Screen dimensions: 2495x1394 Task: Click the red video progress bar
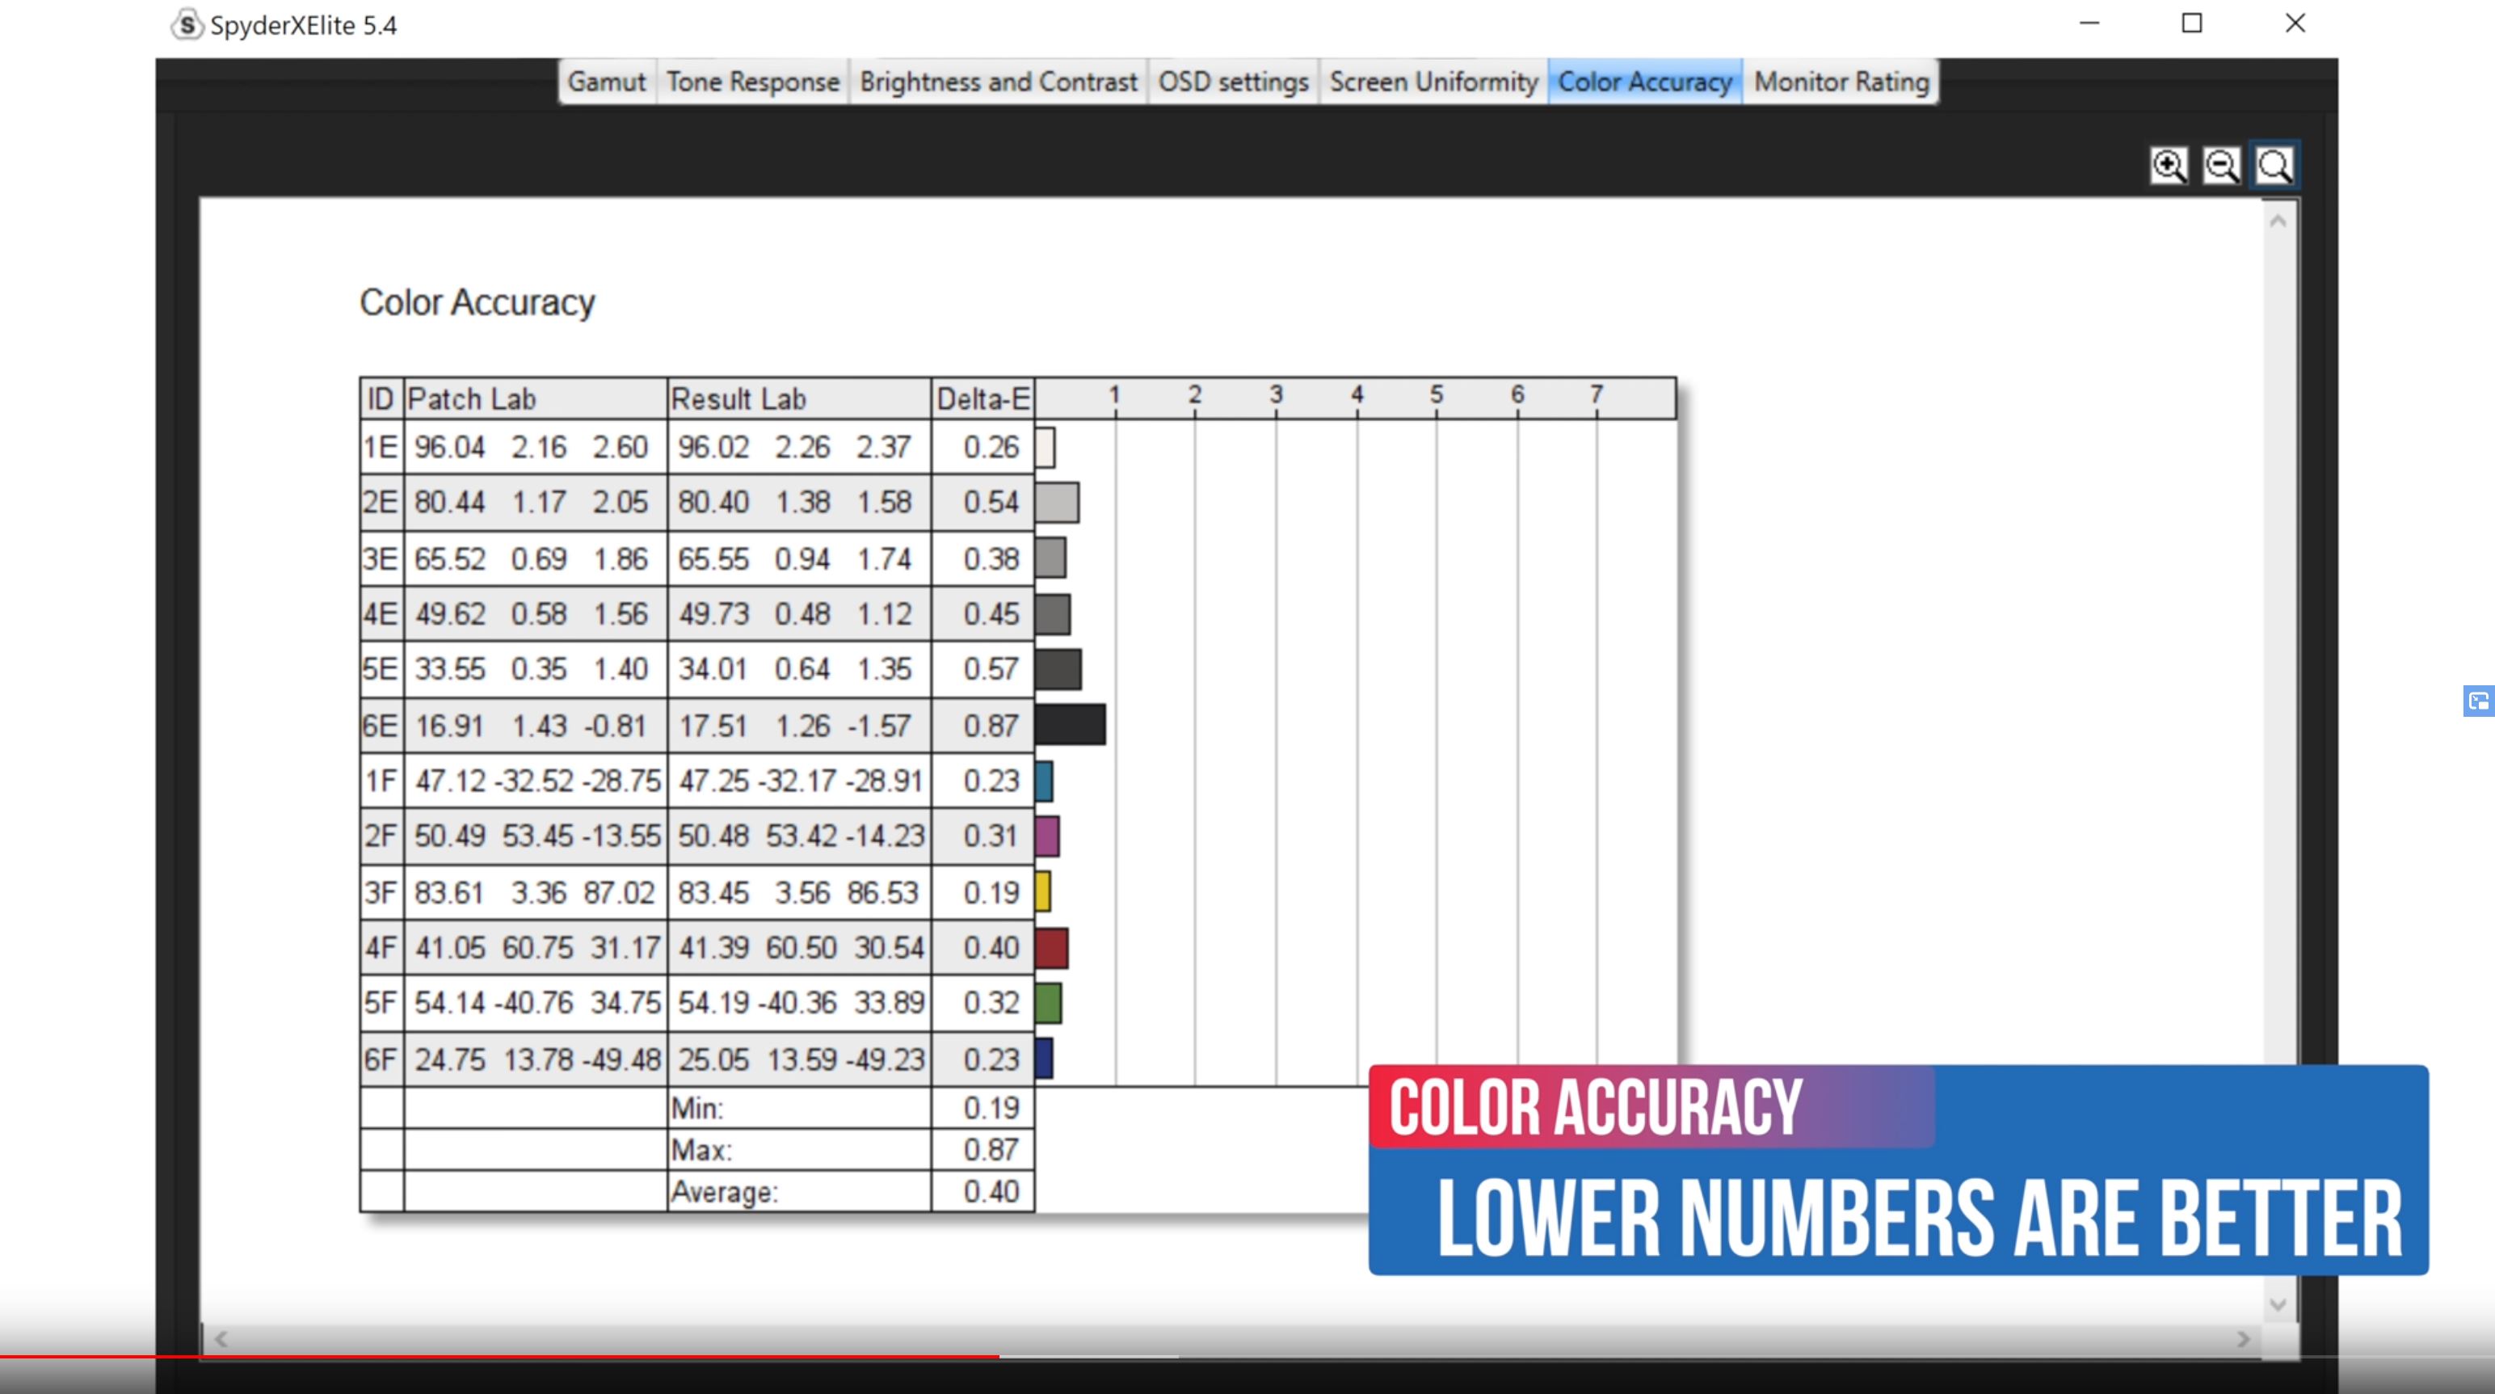[x=499, y=1356]
